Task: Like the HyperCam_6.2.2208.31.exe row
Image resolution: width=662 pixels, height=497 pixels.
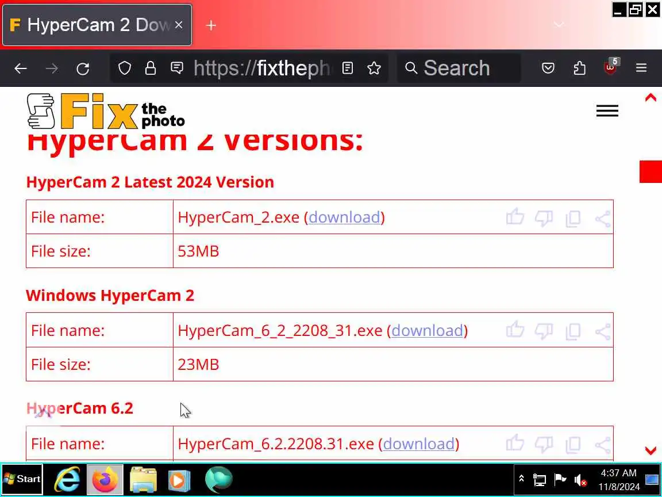Action: [515, 444]
